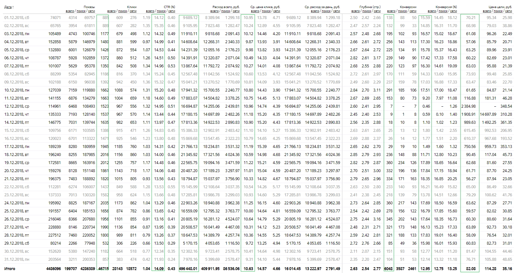The width and height of the screenshot is (514, 273).
Task: Select the date cell '24.12.2018, пн'
Action: [x=17, y=203]
